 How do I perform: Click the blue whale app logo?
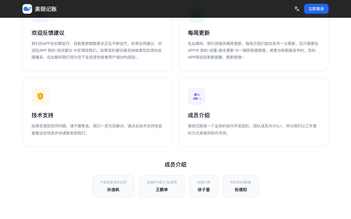click(x=27, y=9)
